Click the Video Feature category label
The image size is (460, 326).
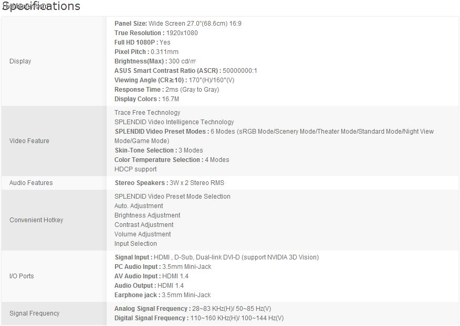point(29,141)
